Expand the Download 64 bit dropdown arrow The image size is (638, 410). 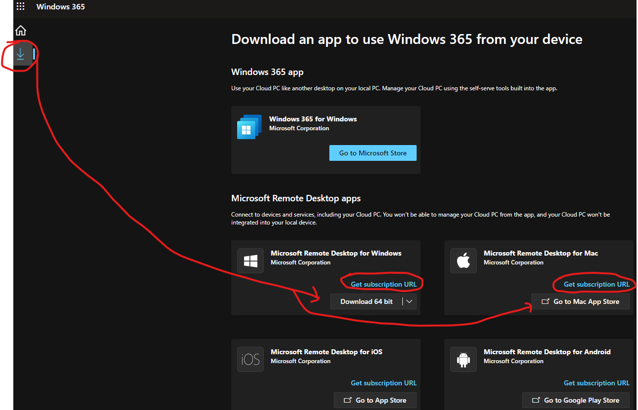(x=409, y=301)
